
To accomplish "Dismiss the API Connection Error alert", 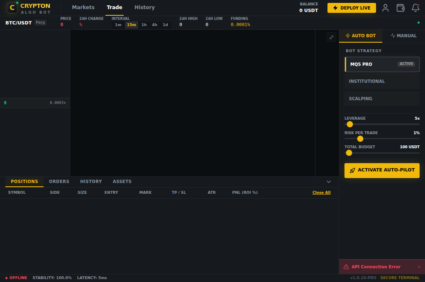I will click(x=419, y=267).
